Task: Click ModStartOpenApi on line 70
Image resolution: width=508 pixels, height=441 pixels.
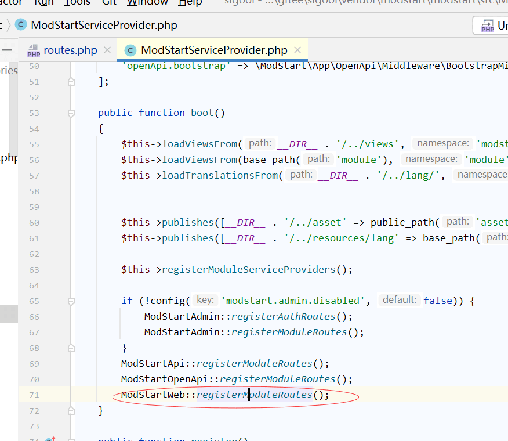Action: pyautogui.click(x=164, y=379)
